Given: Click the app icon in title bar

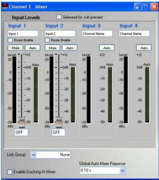Looking at the screenshot, I should (5, 6).
